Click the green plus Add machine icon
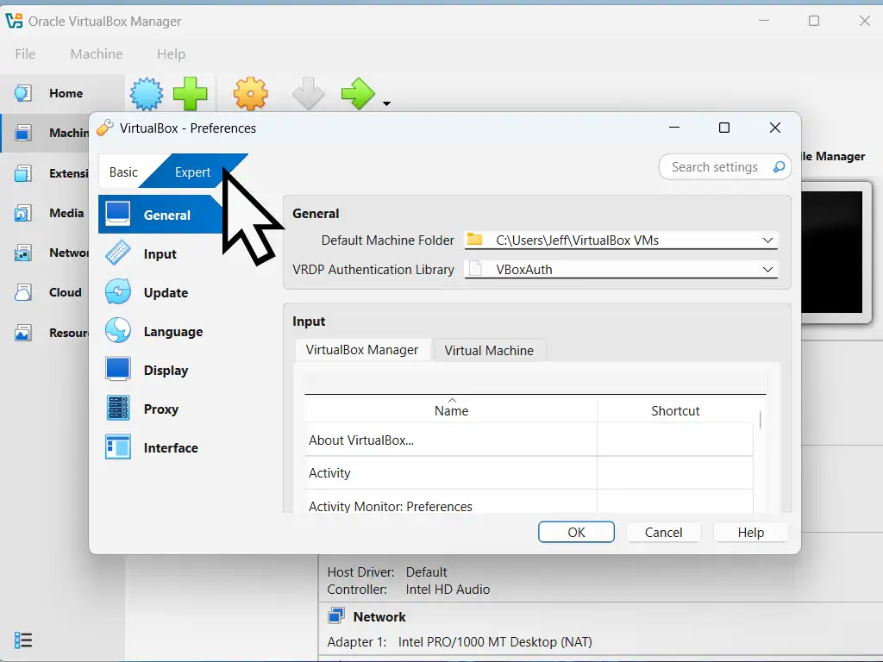Screen dimensions: 883x662 tap(190, 94)
